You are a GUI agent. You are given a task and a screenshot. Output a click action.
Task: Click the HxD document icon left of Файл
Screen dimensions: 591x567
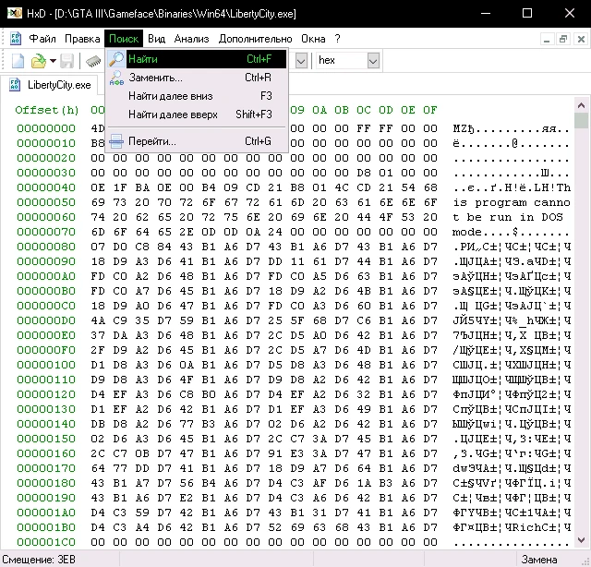pyautogui.click(x=16, y=39)
